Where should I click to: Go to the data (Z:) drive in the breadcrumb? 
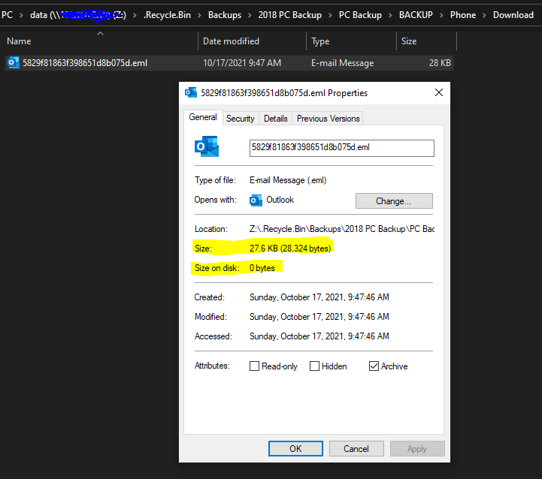click(78, 15)
